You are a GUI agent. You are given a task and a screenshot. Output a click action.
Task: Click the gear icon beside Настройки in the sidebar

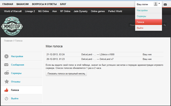(6, 56)
